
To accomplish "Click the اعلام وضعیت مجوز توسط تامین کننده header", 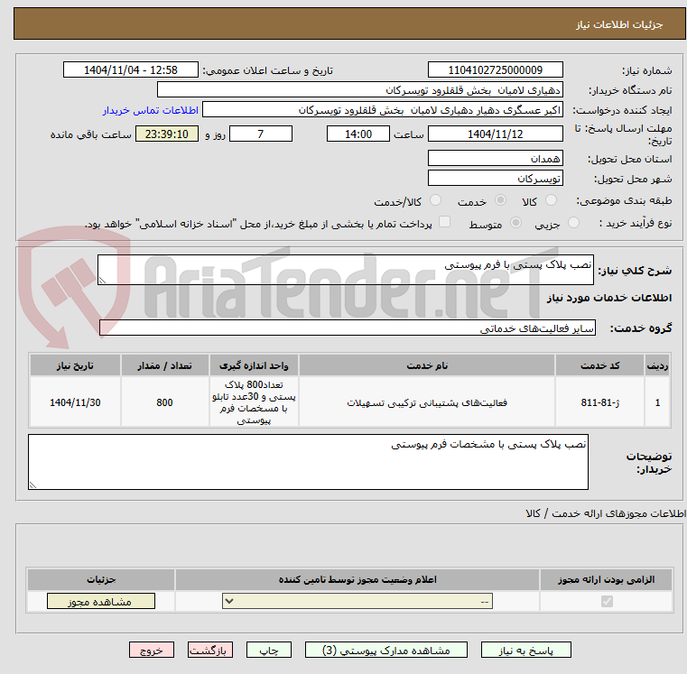I will (357, 579).
